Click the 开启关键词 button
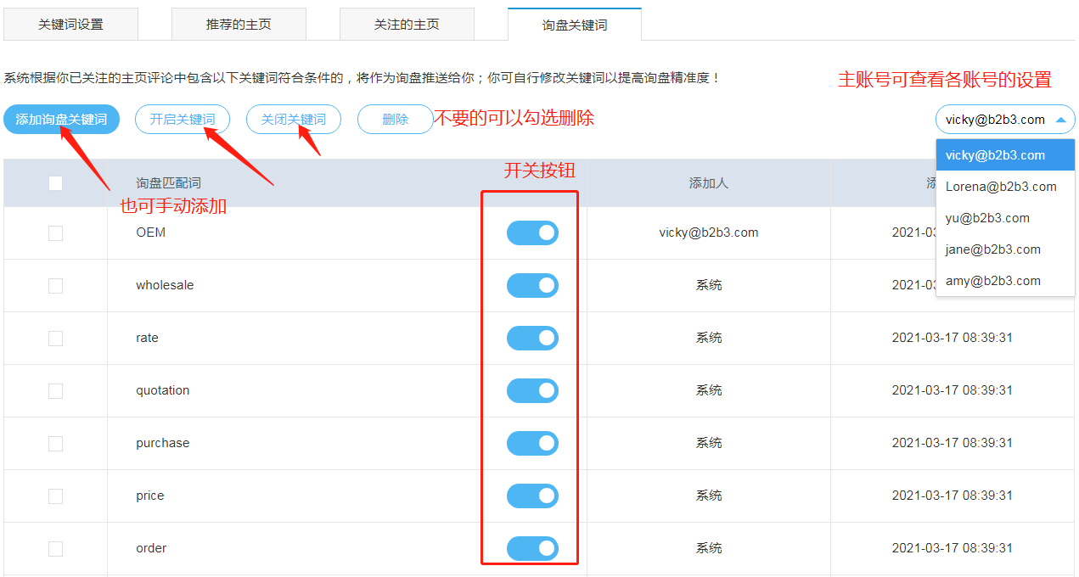1079x577 pixels. 183,120
